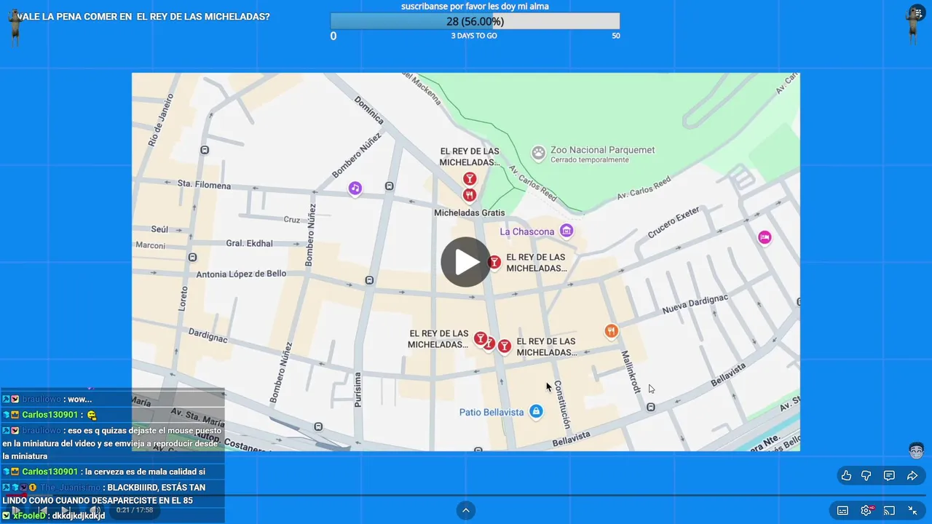The width and height of the screenshot is (932, 524).
Task: Toggle subtitles captions button
Action: pyautogui.click(x=842, y=511)
